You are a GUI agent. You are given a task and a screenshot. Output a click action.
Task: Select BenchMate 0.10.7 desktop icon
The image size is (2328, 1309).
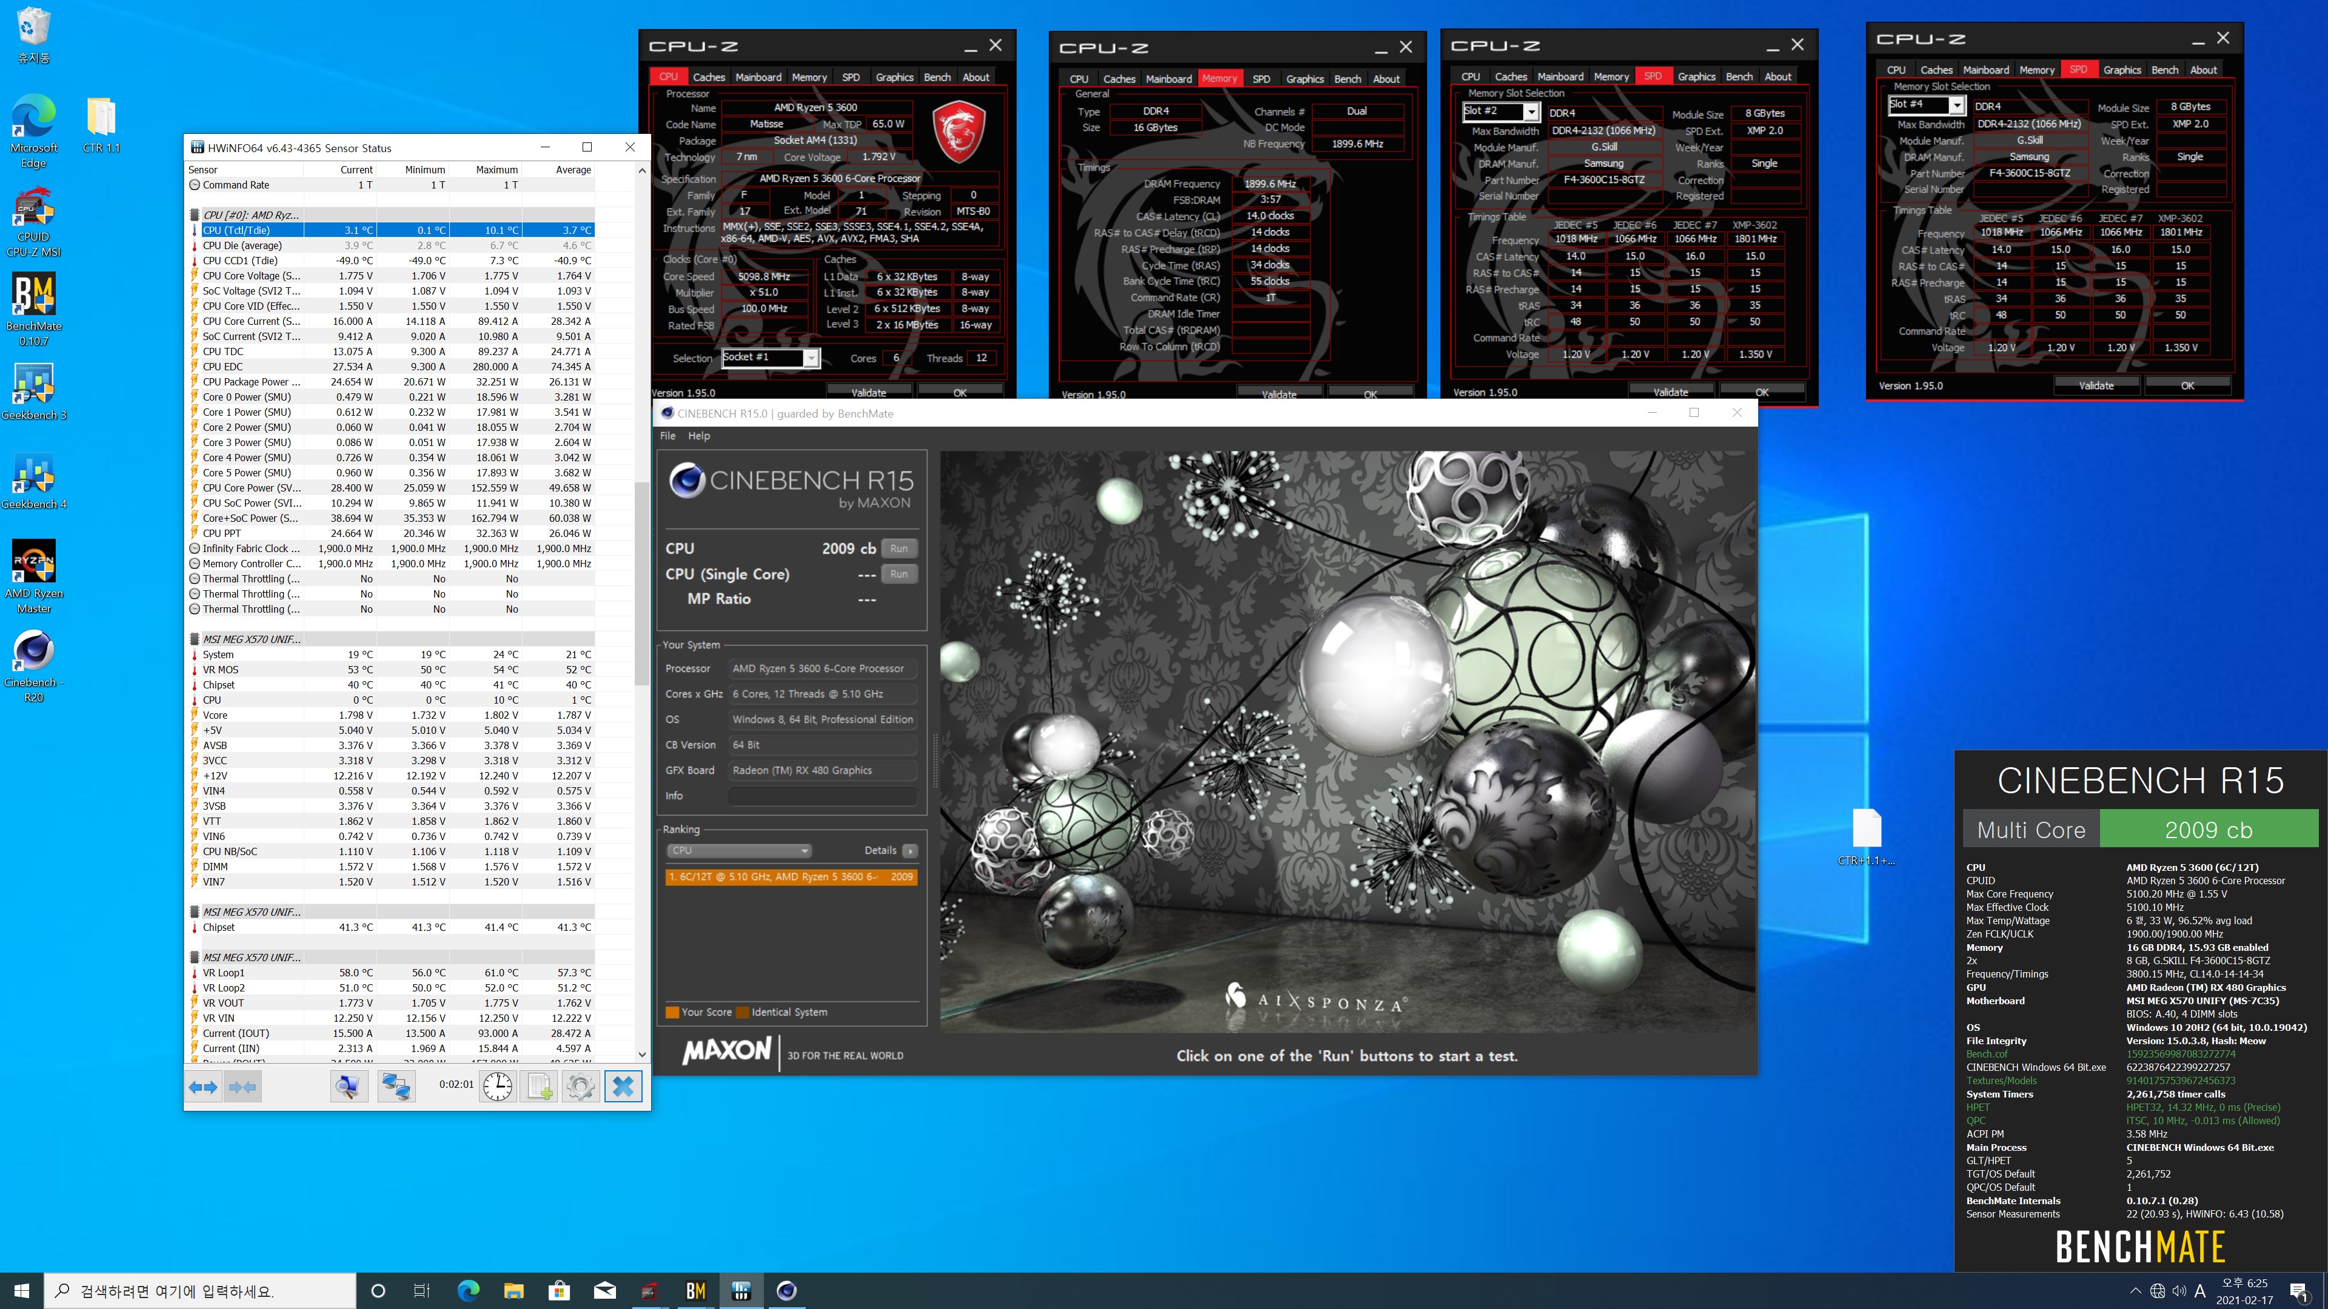33,310
